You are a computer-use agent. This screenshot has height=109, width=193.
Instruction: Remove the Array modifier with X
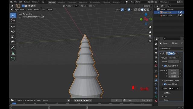click(178, 53)
